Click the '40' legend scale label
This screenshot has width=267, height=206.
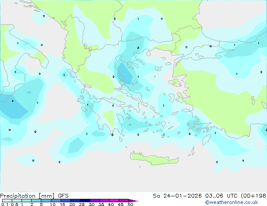111,204
